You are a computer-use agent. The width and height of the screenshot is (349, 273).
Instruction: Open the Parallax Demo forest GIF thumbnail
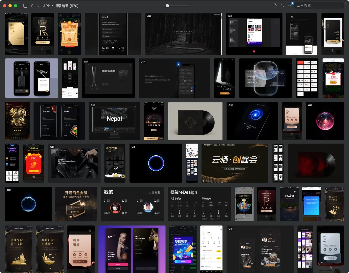(x=183, y=34)
